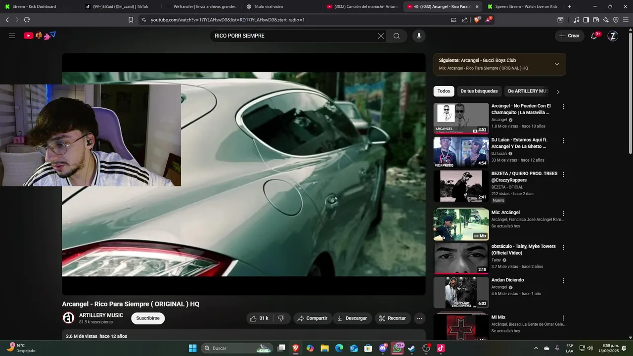
Task: Click the Compartir share button
Action: [x=312, y=318]
